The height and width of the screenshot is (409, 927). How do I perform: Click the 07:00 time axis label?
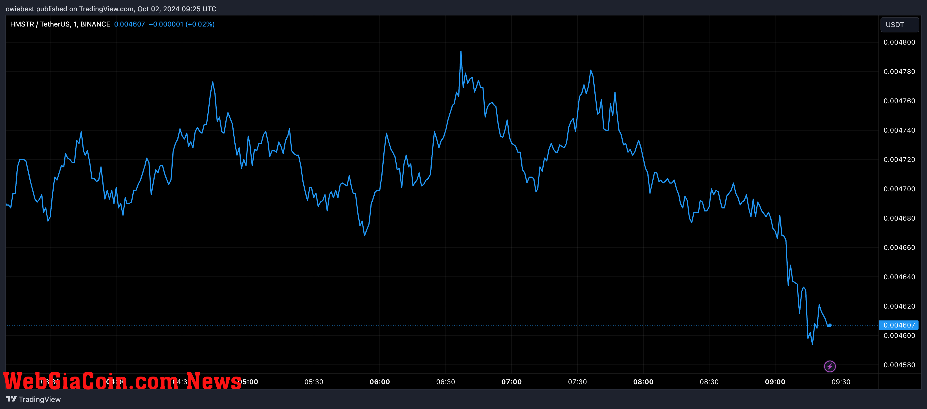(x=511, y=382)
